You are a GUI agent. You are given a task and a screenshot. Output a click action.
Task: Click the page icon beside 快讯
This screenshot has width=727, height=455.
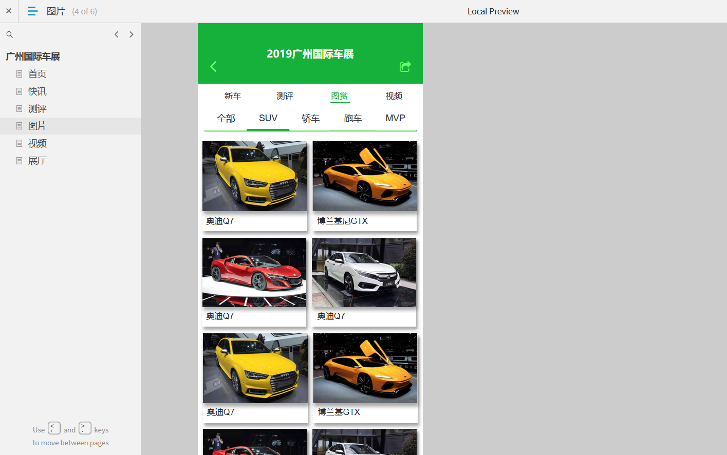(x=19, y=91)
